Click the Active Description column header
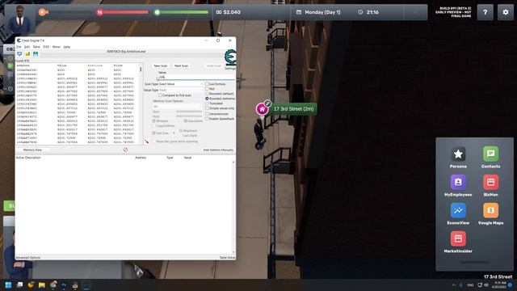 [x=28, y=158]
